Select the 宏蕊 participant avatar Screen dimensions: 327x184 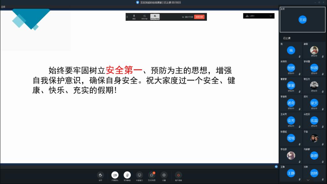pos(314,120)
